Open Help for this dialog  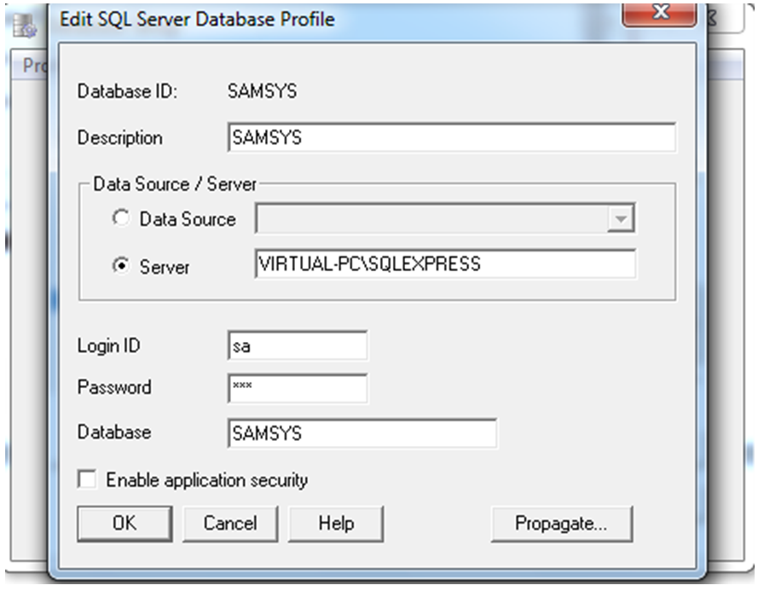click(x=336, y=524)
